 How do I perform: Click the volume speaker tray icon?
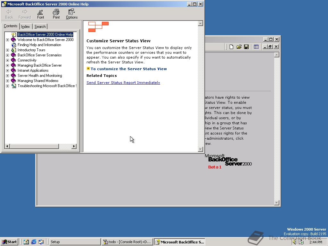tap(294, 242)
